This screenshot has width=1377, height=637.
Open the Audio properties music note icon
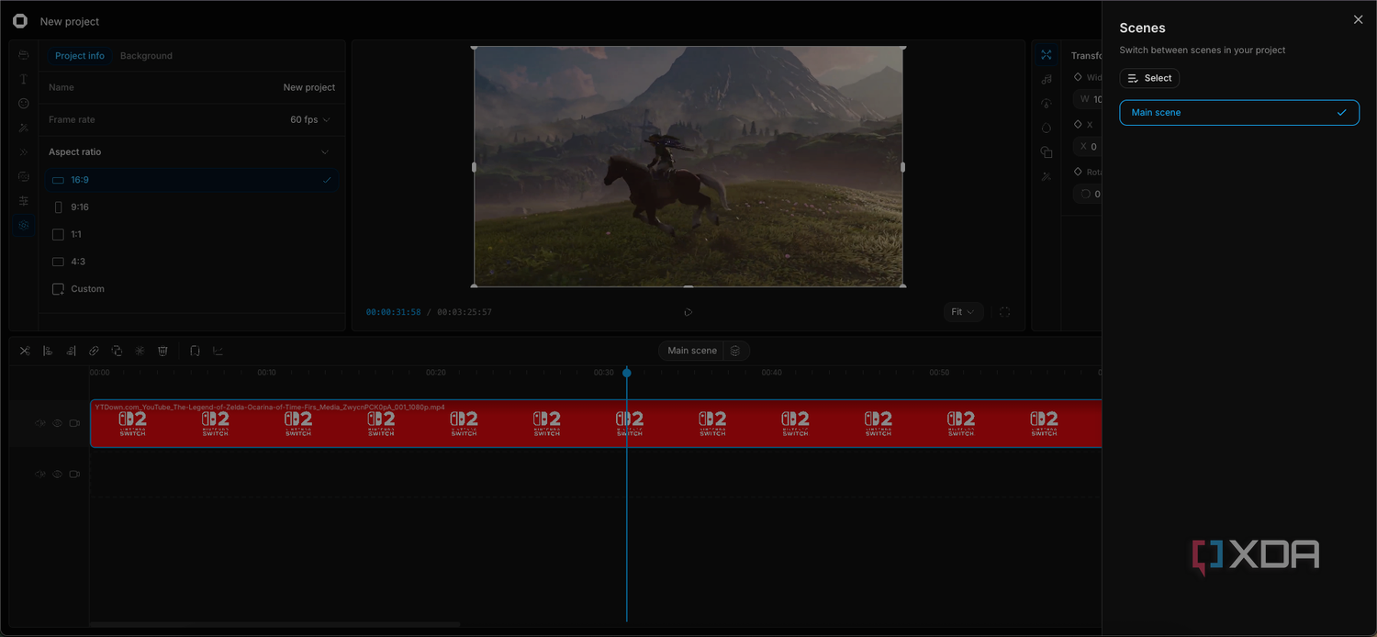[x=1047, y=80]
